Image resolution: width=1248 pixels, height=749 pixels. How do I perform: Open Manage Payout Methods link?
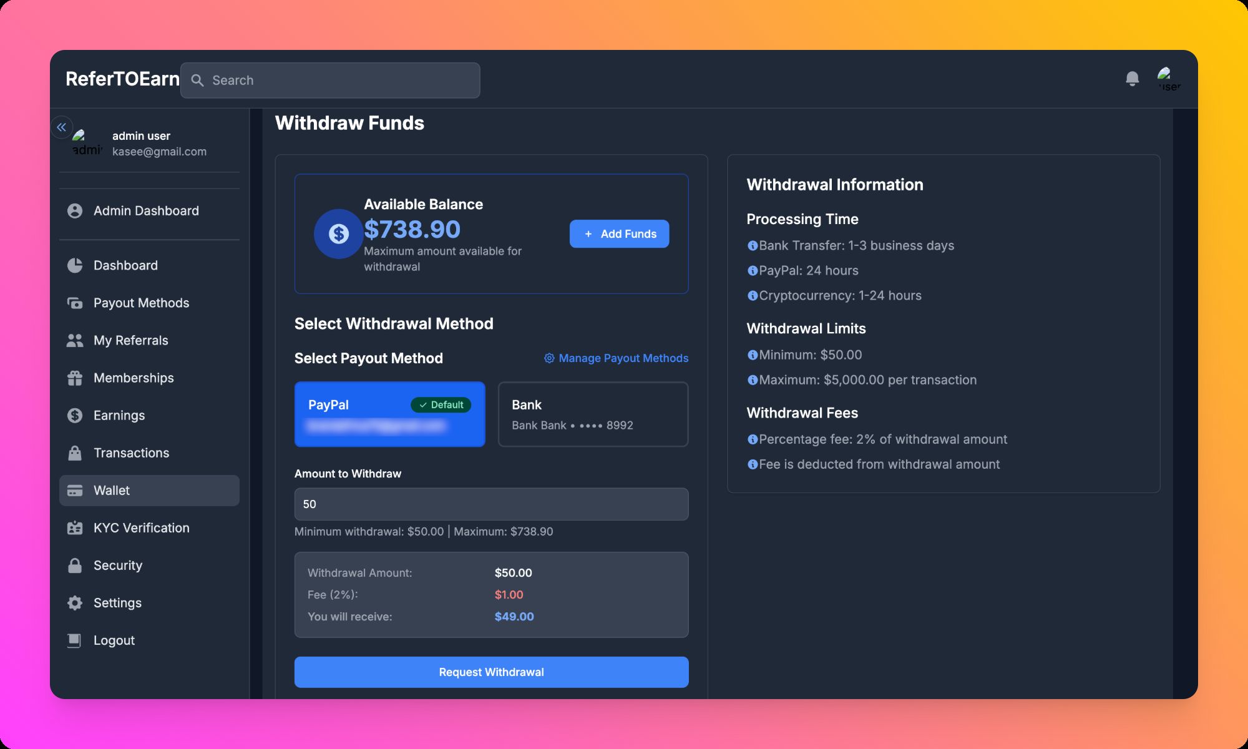click(616, 358)
